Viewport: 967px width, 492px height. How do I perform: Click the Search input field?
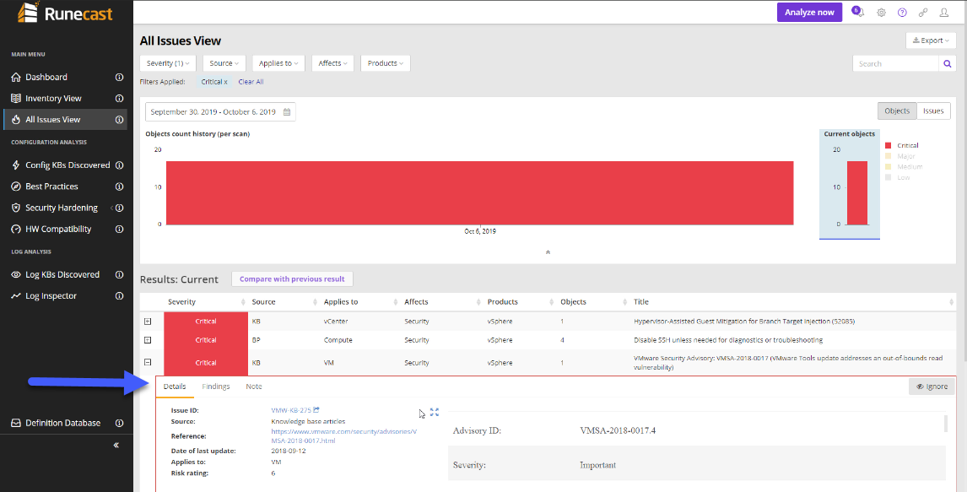pos(895,63)
